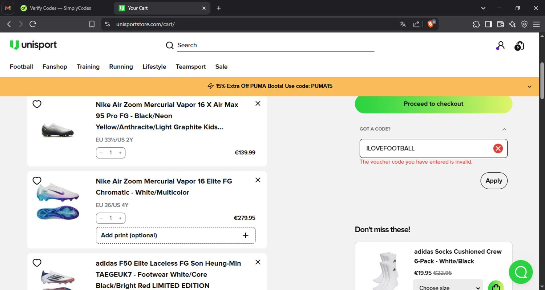Remove Mercurial Vapor 16 X Air Max from cart
Viewport: 545px width, 290px height.
pos(258,103)
